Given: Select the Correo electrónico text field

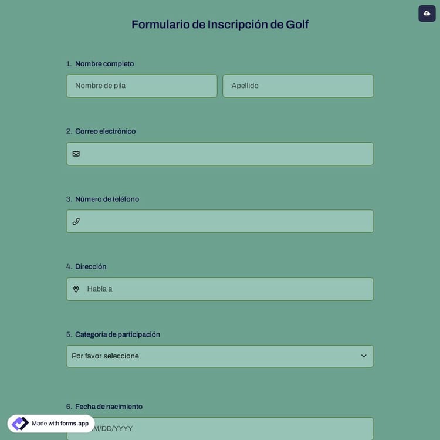Looking at the screenshot, I should tap(226, 154).
